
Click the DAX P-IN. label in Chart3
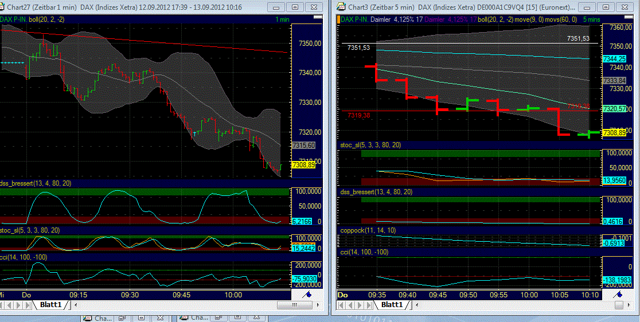click(x=354, y=19)
